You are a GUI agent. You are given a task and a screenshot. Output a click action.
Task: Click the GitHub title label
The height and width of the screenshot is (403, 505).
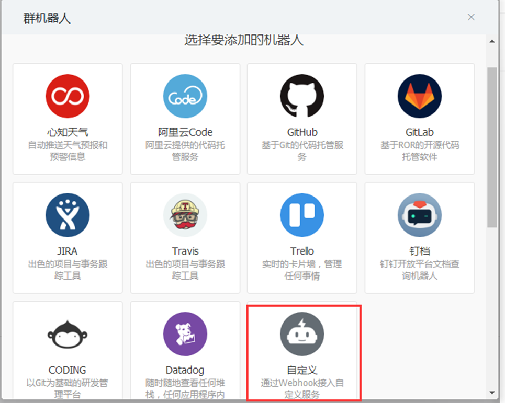click(302, 132)
